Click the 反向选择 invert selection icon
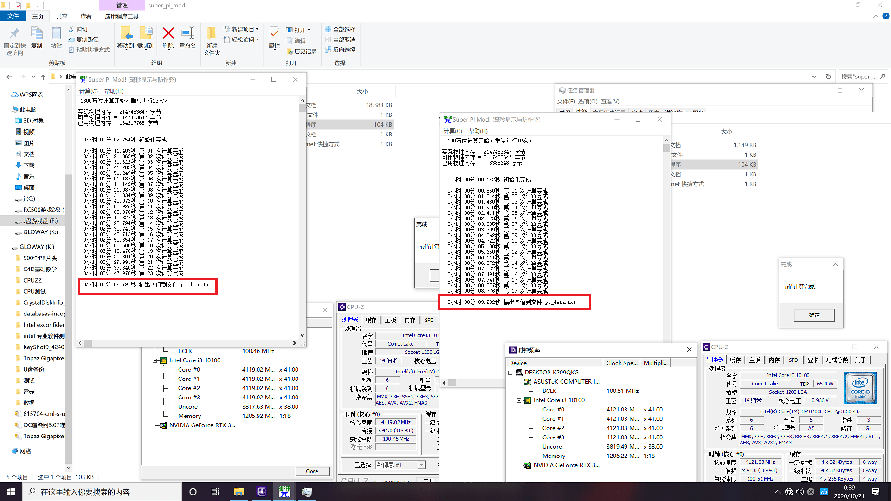Screen dimensions: 891x501 pyautogui.click(x=328, y=50)
